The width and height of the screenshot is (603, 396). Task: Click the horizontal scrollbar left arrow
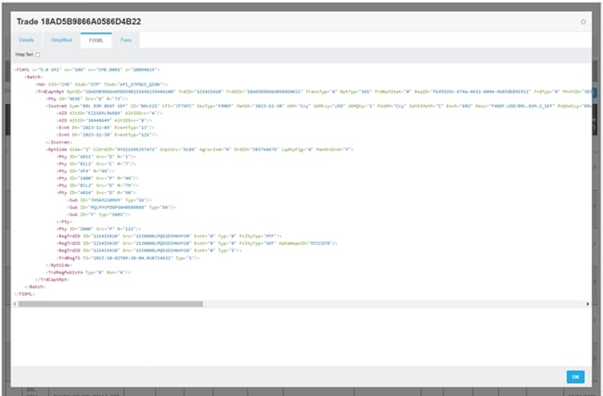(x=15, y=302)
